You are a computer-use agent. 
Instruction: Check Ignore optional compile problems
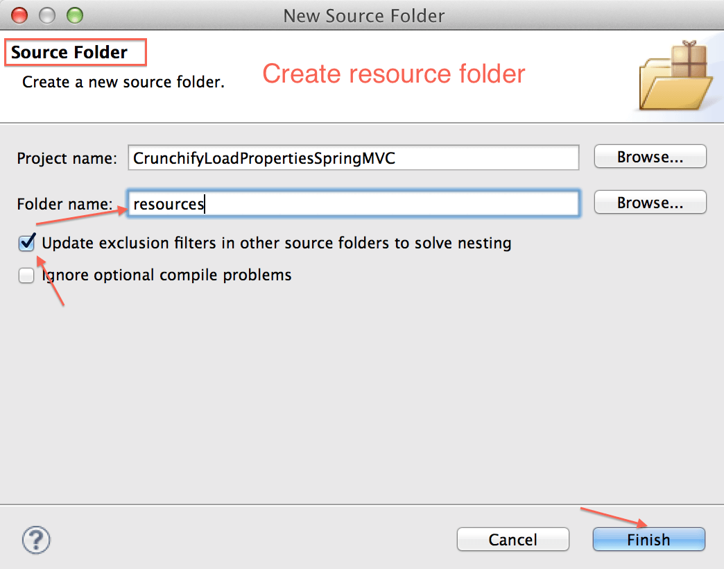click(26, 275)
